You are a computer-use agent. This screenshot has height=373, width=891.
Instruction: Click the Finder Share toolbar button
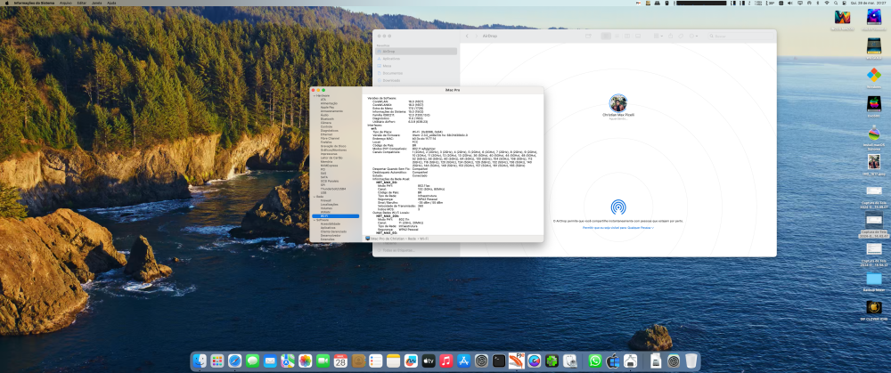click(x=671, y=36)
